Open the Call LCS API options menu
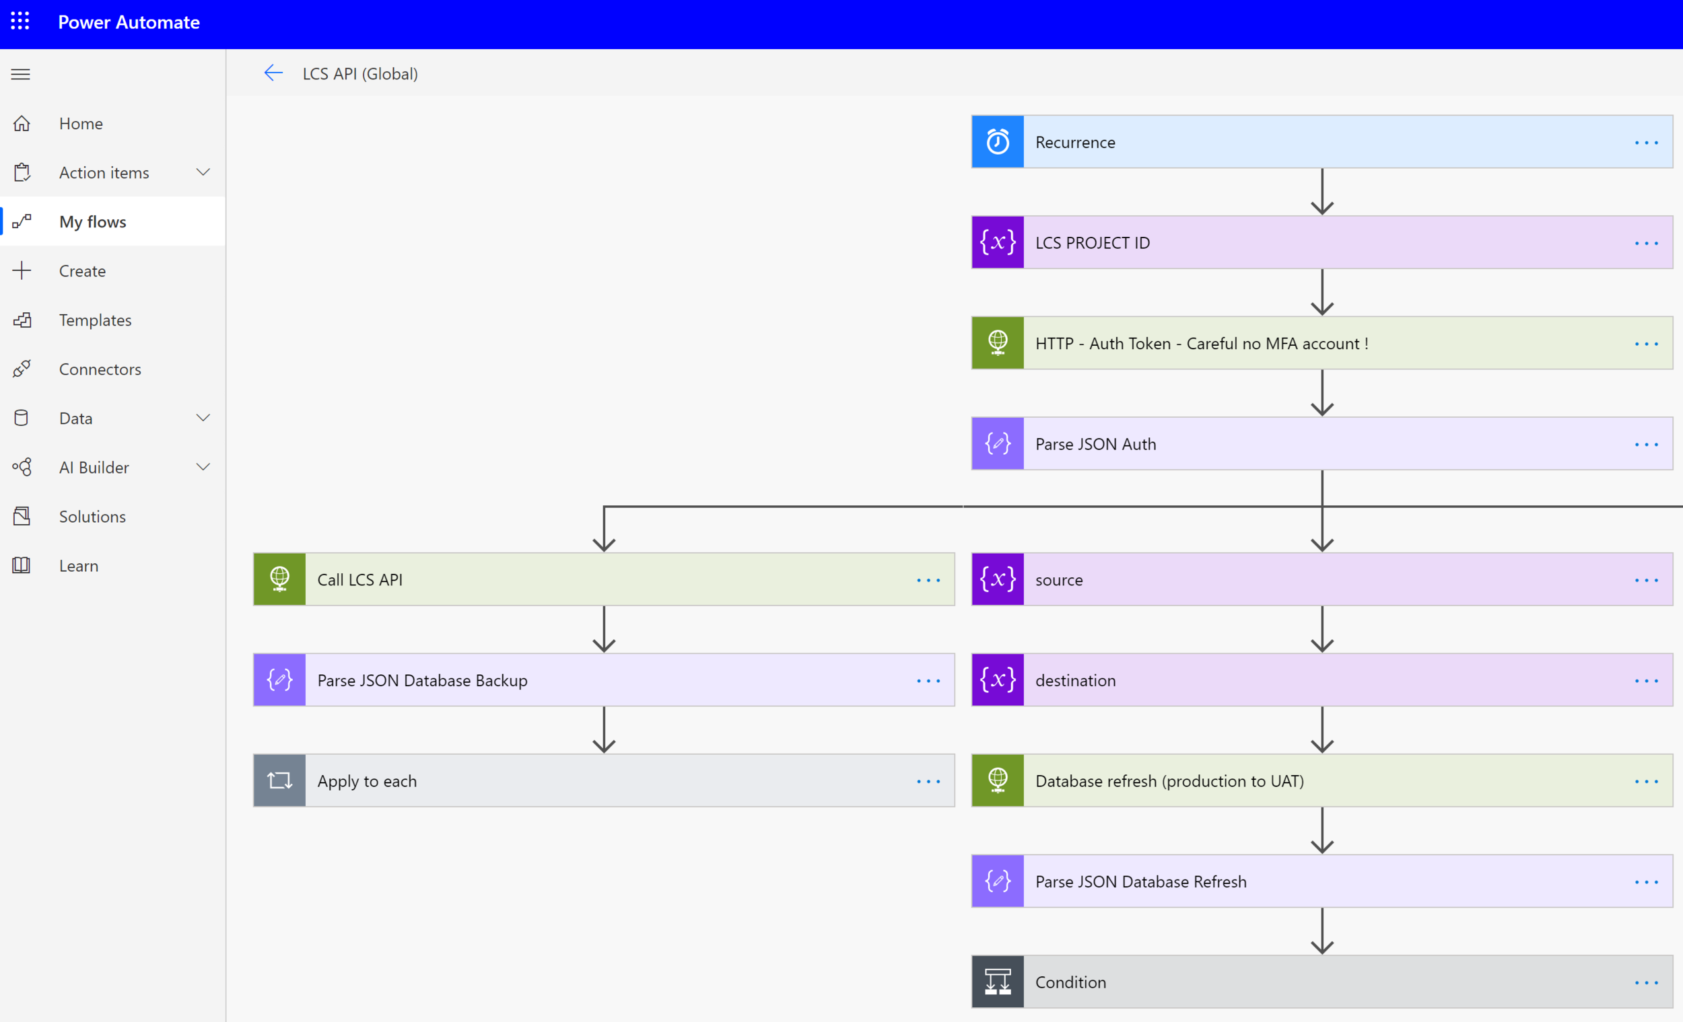The width and height of the screenshot is (1683, 1022). point(928,579)
